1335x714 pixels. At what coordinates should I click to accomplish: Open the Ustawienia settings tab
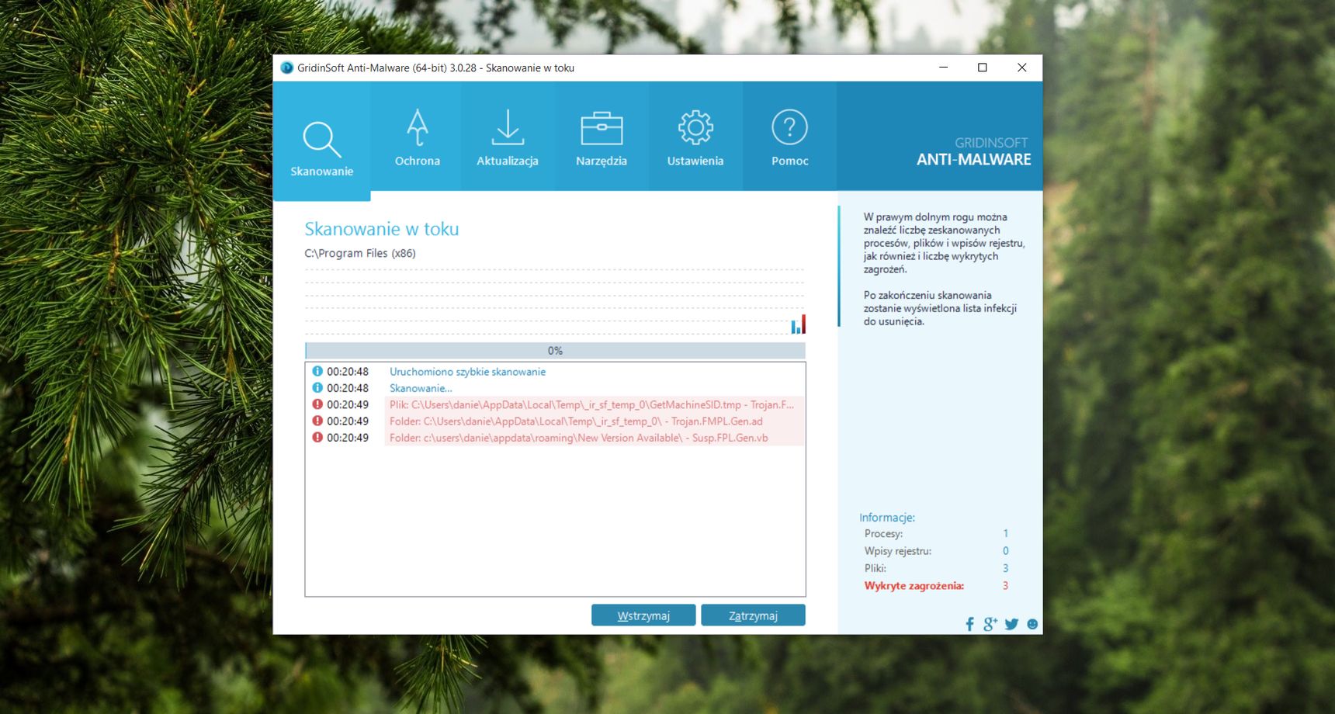[695, 137]
